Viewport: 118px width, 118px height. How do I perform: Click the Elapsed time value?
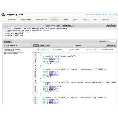pyautogui.click(x=58, y=50)
